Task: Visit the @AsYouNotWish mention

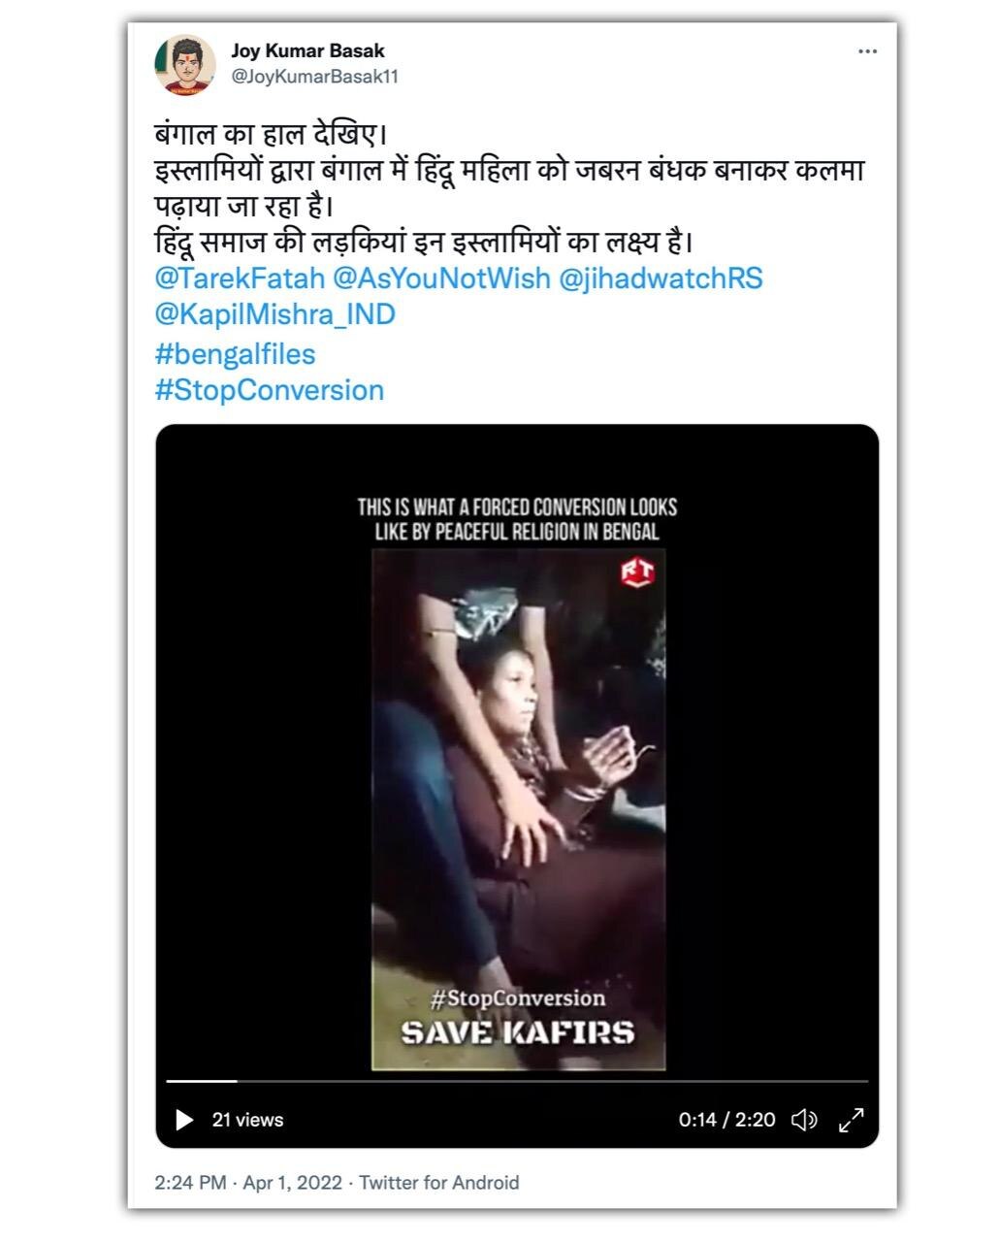Action: (441, 278)
